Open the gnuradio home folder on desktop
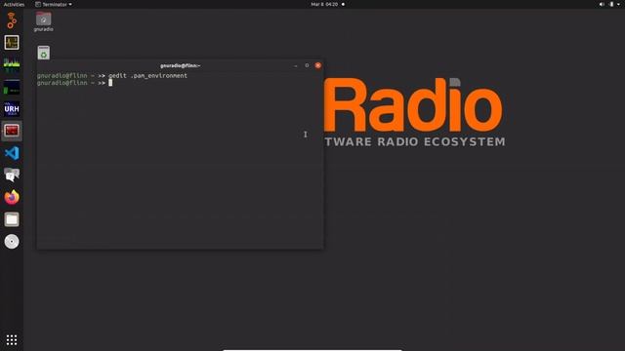The width and height of the screenshot is (625, 351). click(43, 21)
